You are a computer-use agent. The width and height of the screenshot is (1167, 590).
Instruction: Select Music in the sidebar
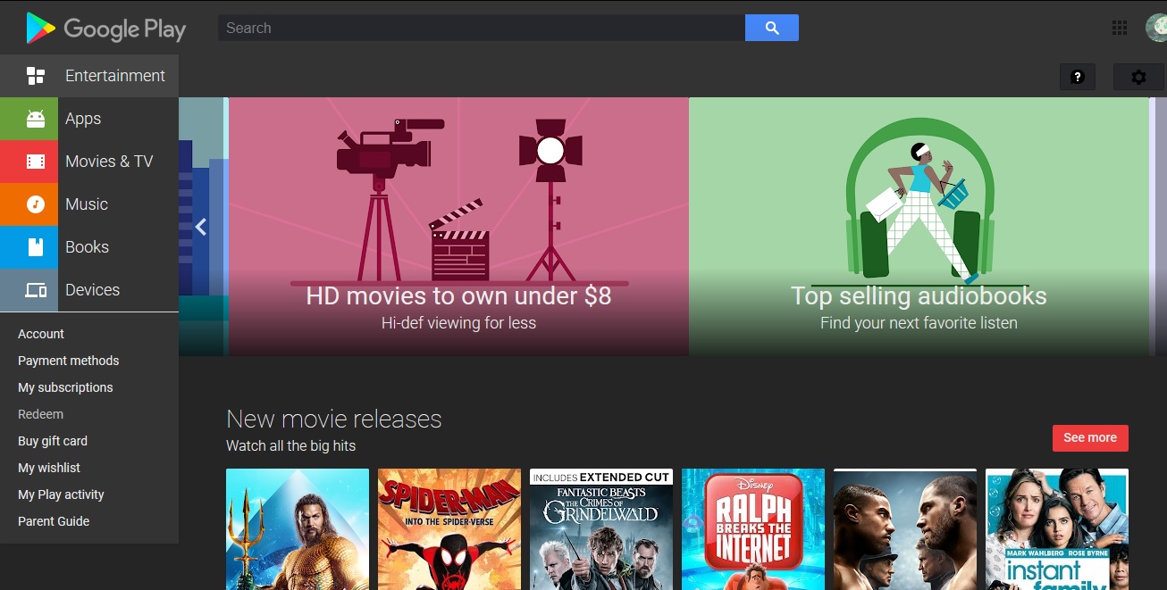tap(89, 204)
